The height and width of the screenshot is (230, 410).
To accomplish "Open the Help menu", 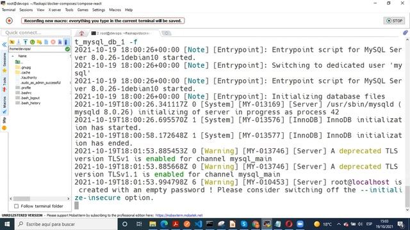I will point(129,10).
